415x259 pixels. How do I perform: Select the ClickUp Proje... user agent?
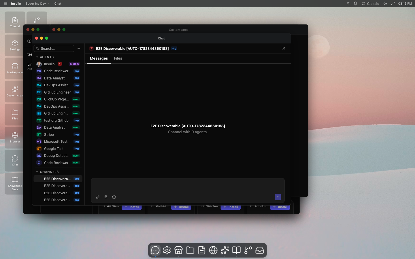point(58,99)
